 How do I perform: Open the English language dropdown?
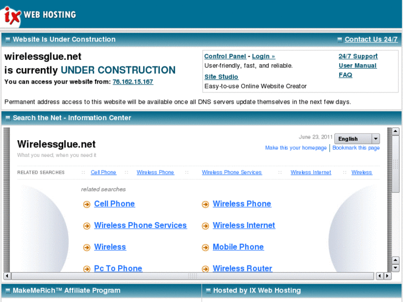click(357, 139)
